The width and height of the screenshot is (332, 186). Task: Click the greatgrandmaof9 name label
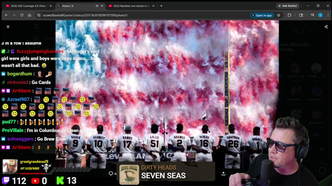[x=34, y=162]
